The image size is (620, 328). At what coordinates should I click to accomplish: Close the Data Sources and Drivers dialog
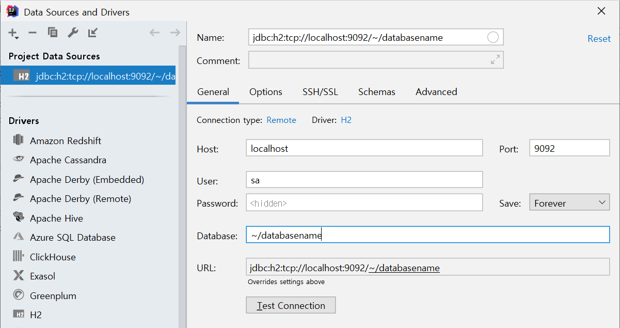click(601, 11)
